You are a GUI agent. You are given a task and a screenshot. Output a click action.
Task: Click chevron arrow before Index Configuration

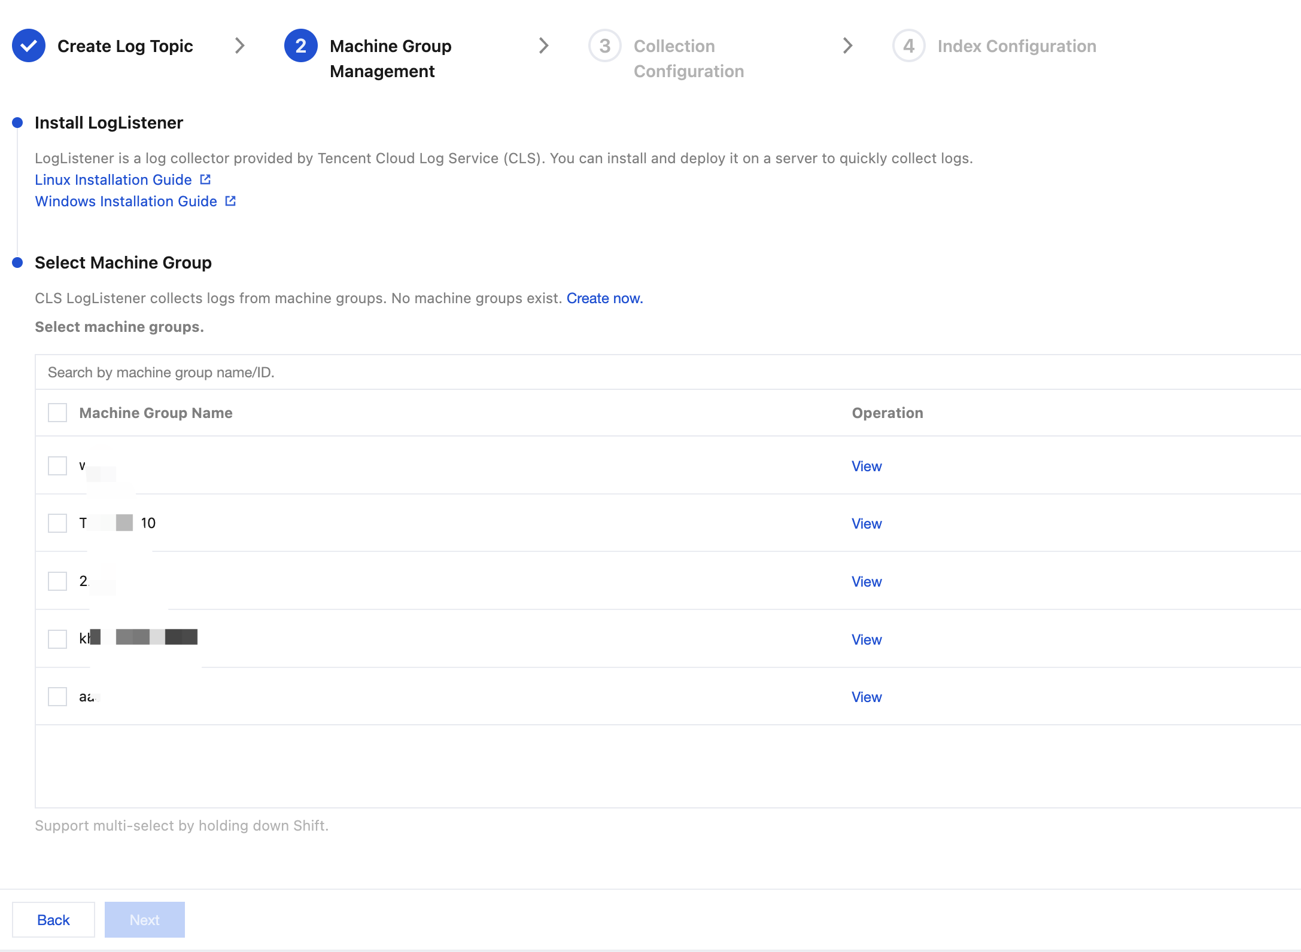pyautogui.click(x=847, y=45)
